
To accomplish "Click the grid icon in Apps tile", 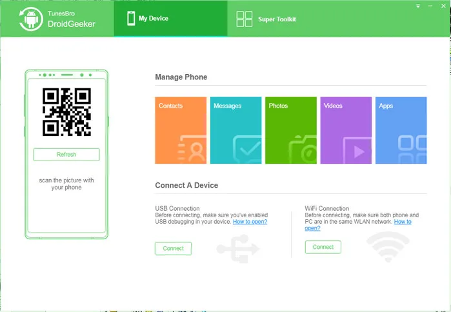I will click(x=412, y=150).
